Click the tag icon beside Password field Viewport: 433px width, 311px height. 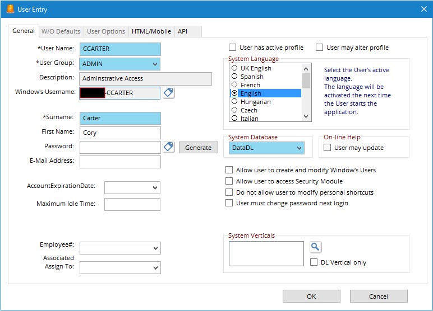168,147
